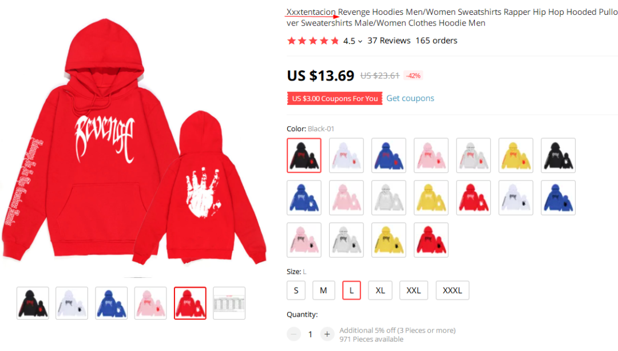Show the black hoodie gallery thumbnail

click(x=33, y=303)
